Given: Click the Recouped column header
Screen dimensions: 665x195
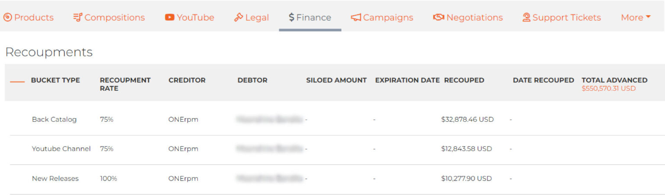Looking at the screenshot, I should (x=464, y=80).
